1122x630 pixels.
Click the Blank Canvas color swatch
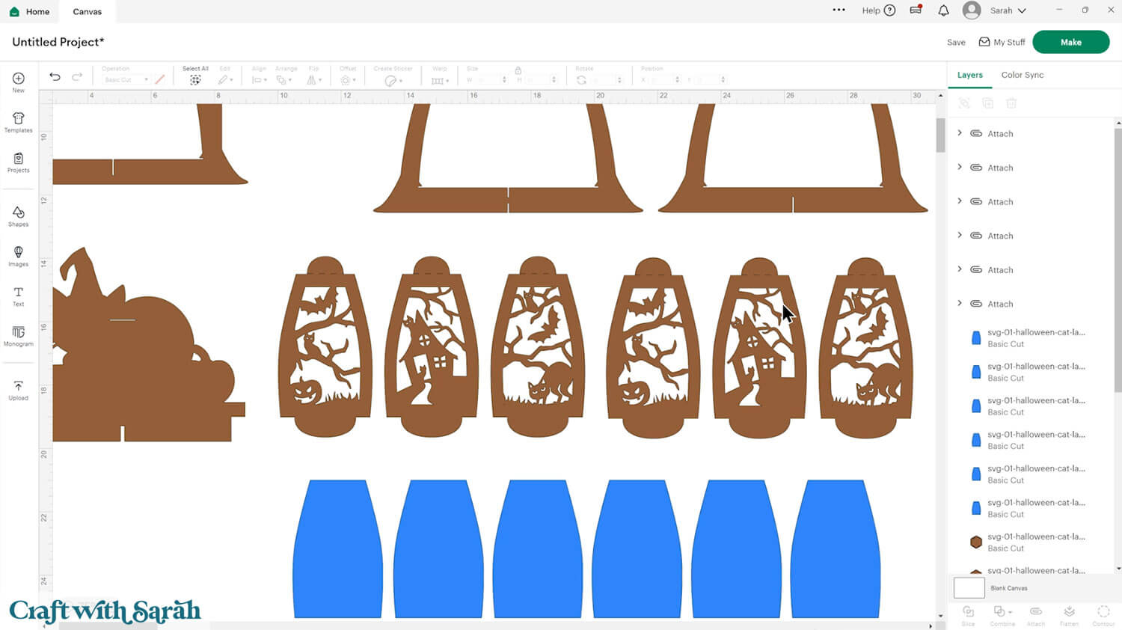coord(969,587)
